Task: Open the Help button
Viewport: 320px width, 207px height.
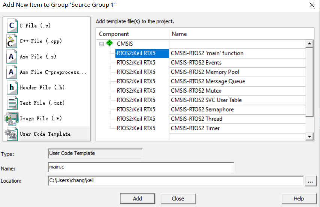Action: coord(299,198)
